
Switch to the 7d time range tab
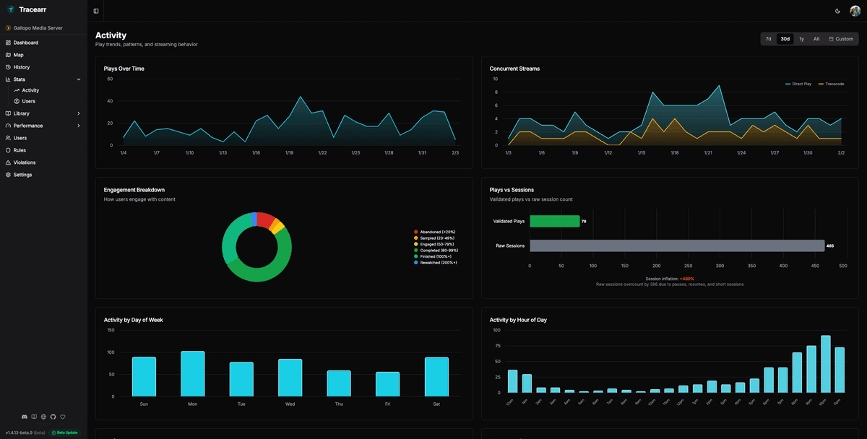click(x=768, y=38)
